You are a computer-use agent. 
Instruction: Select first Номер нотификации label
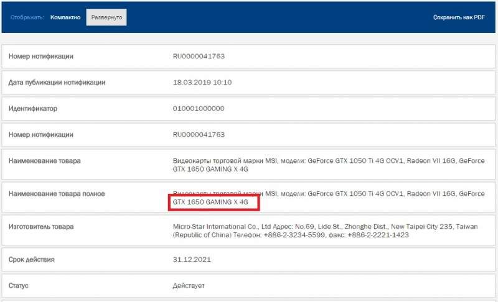(x=40, y=57)
